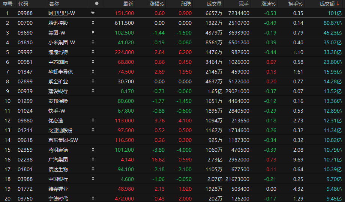Select the 泡泡玛特 stock name
The width and height of the screenshot is (345, 202).
[58, 52]
